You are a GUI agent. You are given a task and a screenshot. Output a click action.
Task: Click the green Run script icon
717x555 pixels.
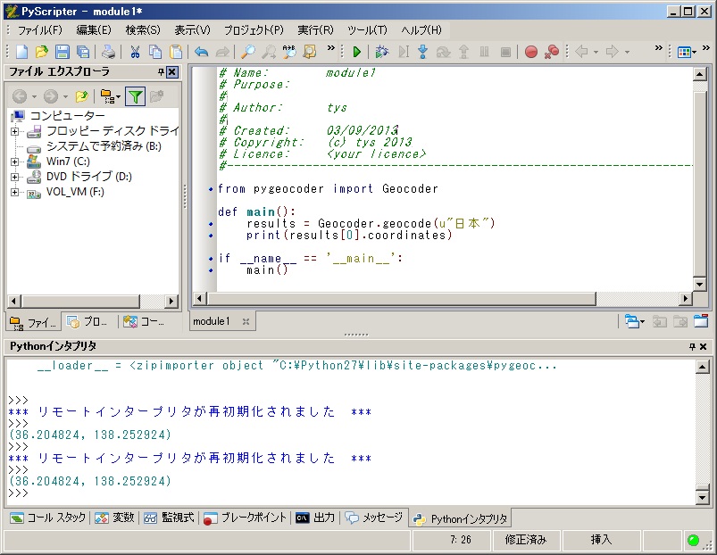pyautogui.click(x=356, y=52)
